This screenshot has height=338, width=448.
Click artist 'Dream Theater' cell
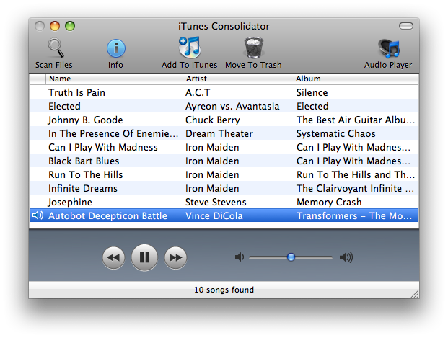tap(219, 133)
